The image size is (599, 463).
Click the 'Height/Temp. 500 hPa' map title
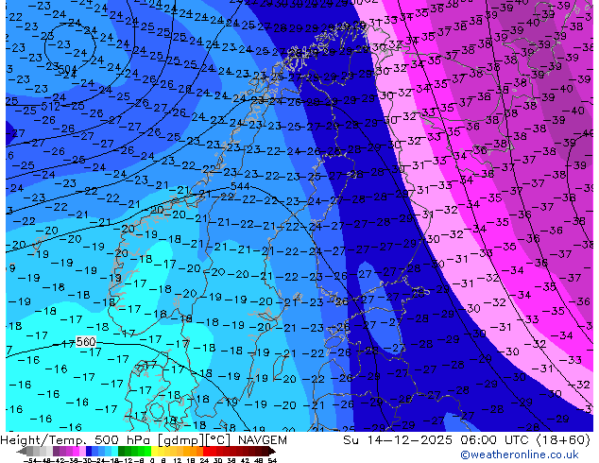(x=77, y=440)
